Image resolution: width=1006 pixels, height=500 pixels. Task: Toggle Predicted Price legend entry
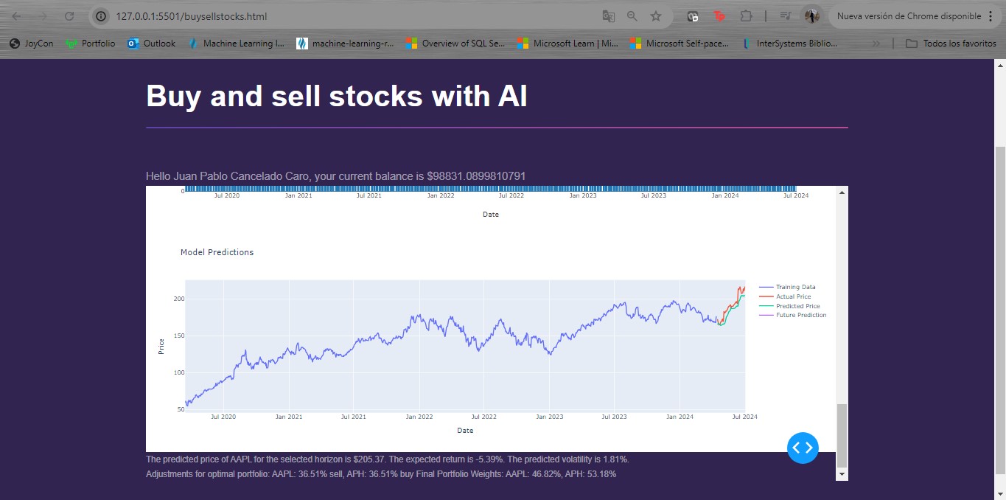(797, 306)
